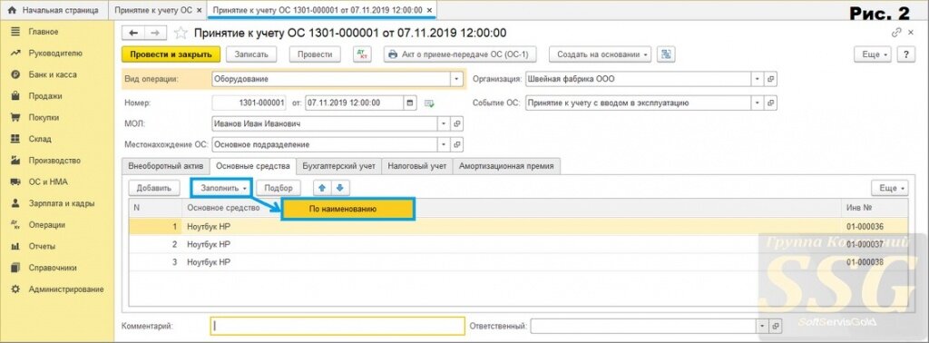
Task: Switch to Амортизационная премия tab
Action: [x=506, y=166]
